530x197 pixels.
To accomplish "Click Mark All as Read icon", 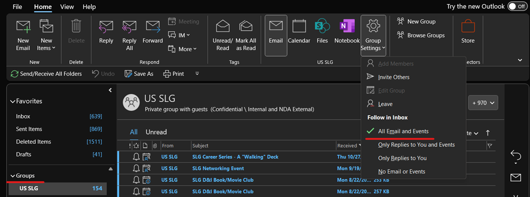I will coord(246,27).
